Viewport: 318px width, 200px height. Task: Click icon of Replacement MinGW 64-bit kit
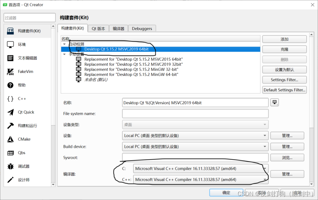tap(79, 74)
